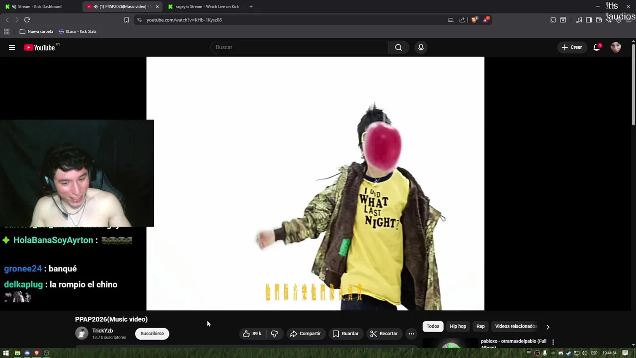Open the extensions puzzle icon
The width and height of the screenshot is (636, 358).
coord(553,20)
